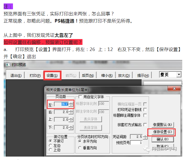Select 左边 binding position radio
The height and width of the screenshot is (160, 189).
(50, 145)
